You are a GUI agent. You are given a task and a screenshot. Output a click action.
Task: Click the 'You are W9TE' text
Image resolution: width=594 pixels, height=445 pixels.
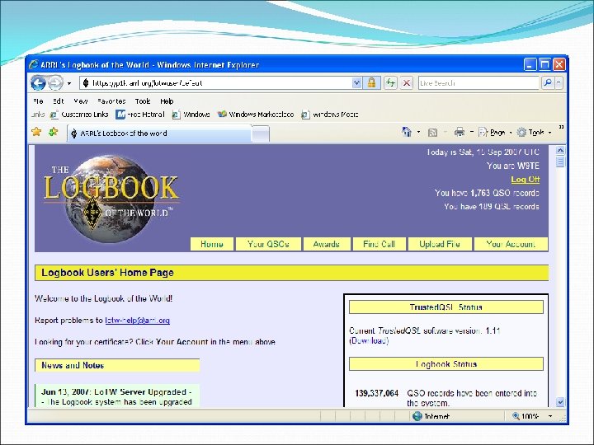click(x=513, y=166)
